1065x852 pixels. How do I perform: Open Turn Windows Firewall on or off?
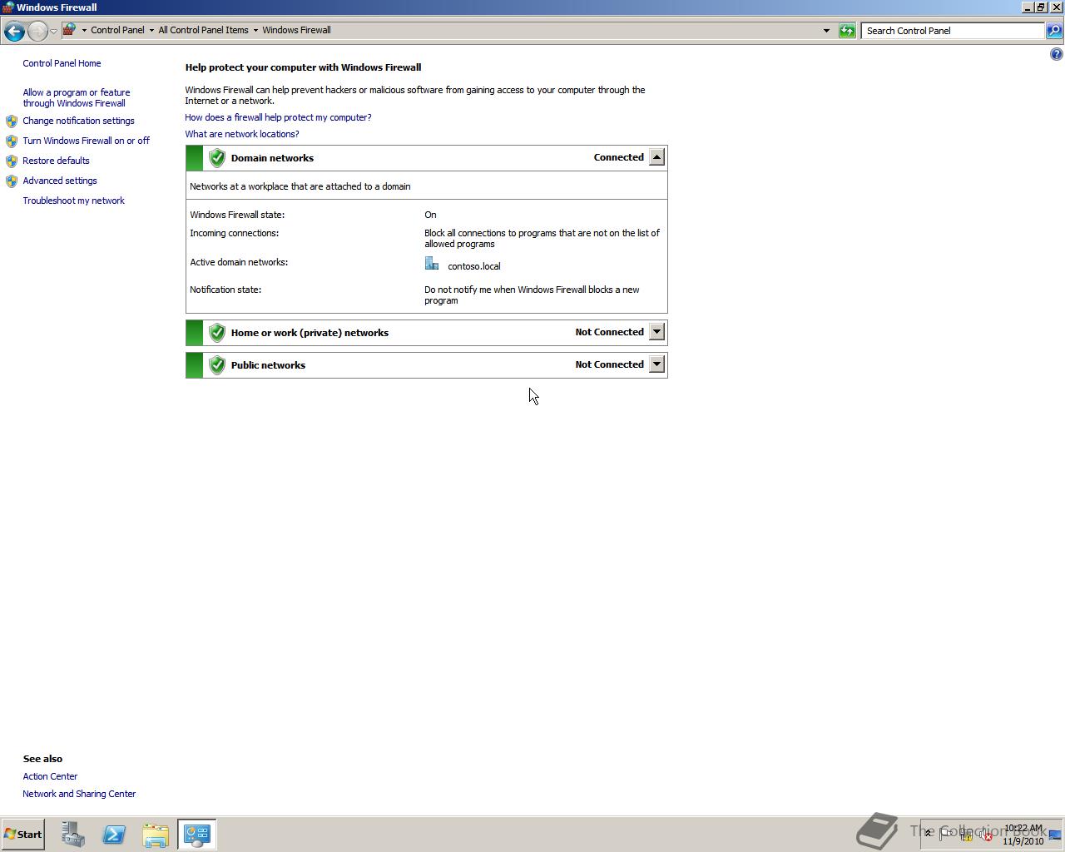pyautogui.click(x=86, y=141)
